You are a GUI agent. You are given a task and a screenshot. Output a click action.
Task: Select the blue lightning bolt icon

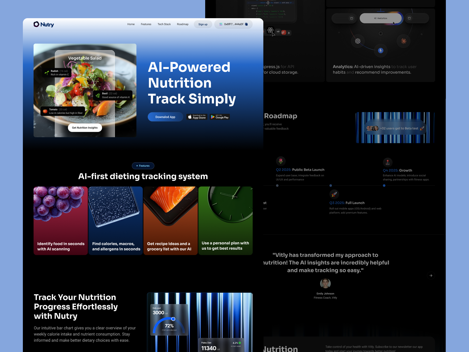coord(380,50)
